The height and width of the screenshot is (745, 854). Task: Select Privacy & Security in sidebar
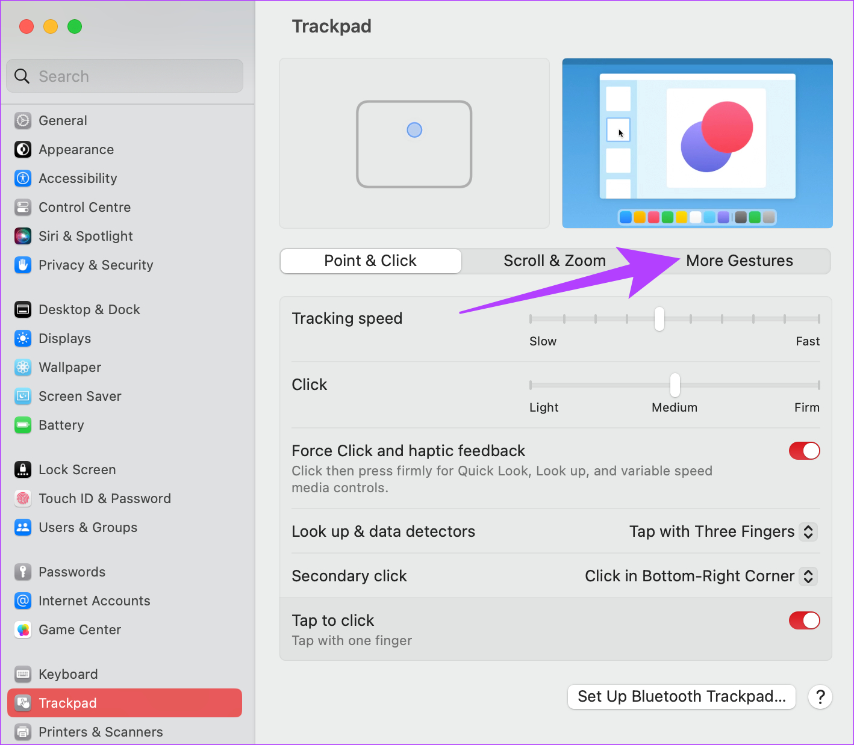[95, 265]
